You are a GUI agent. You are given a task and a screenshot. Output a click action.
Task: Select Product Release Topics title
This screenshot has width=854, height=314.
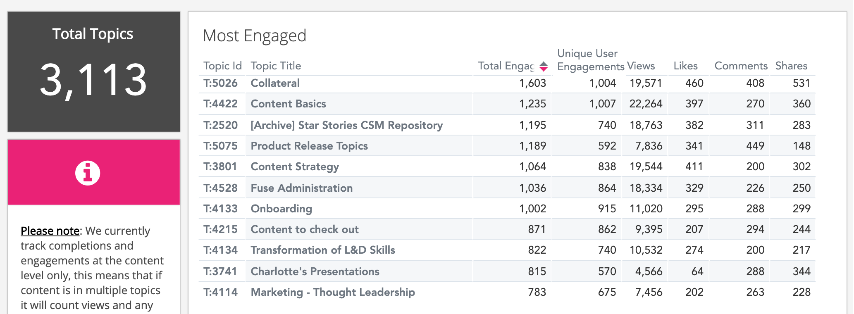[x=309, y=146]
